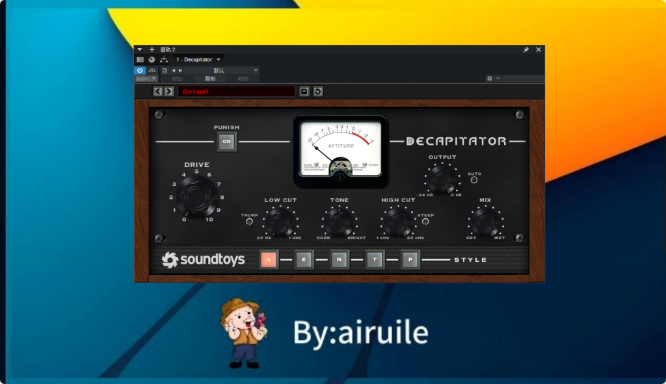
Task: Click the DECAPITATOR title text
Action: (457, 141)
